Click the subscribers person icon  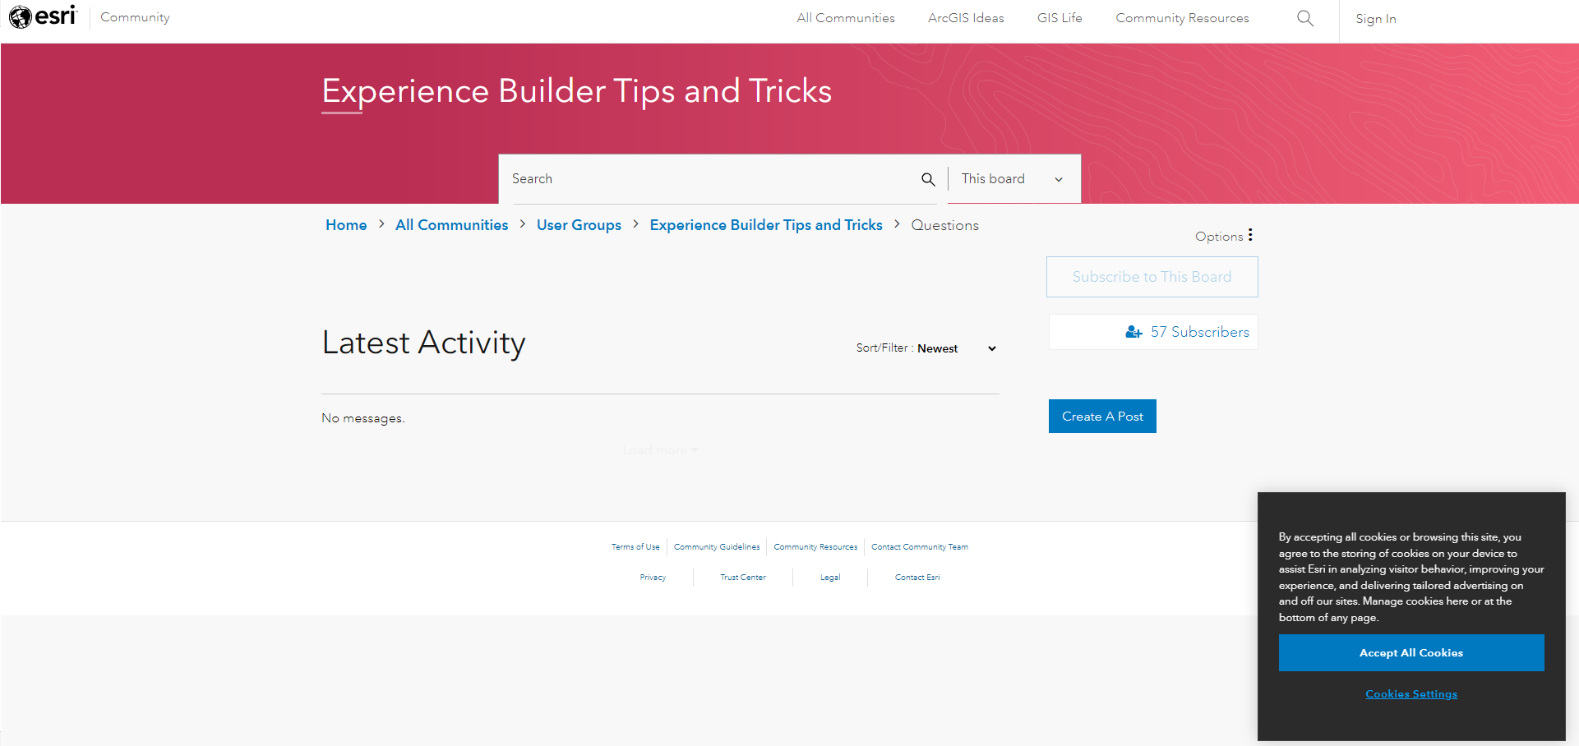click(1133, 331)
